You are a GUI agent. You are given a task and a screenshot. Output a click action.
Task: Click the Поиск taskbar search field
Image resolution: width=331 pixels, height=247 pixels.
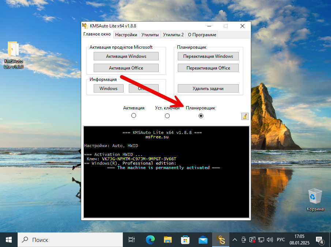point(70,240)
